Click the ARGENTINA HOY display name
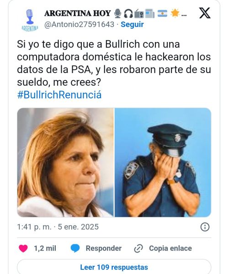Screen dimensions: 228x274 click(x=78, y=13)
